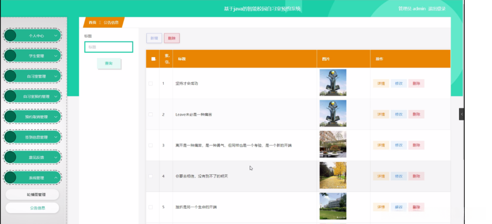Click 公告信息 in the breadcrumb
This screenshot has height=224, width=492.
(x=111, y=23)
